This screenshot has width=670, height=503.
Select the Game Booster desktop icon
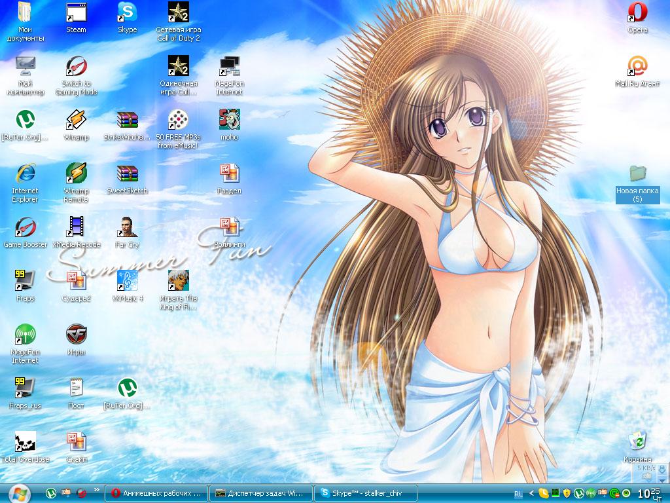pos(25,228)
